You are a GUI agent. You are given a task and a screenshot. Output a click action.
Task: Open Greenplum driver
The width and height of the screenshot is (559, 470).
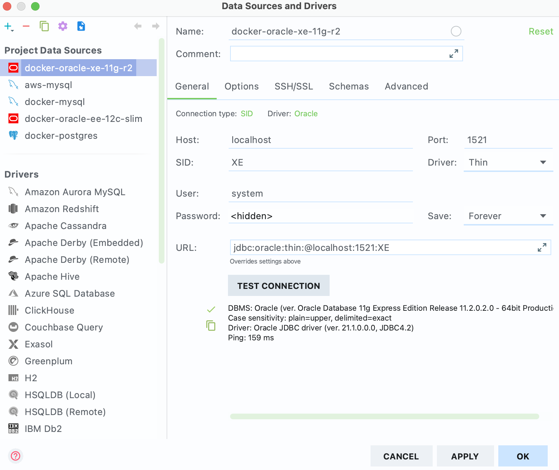click(78, 361)
